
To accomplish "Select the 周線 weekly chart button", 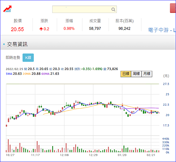I will tap(136, 74).
